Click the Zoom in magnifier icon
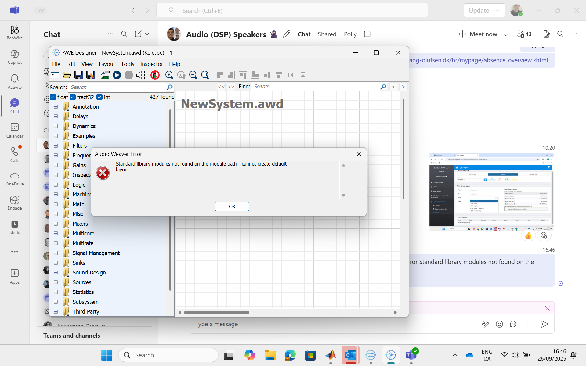Image resolution: width=586 pixels, height=366 pixels. pos(169,75)
